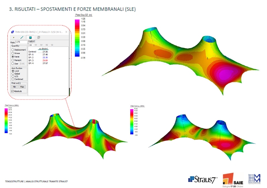Choose the Global axis system option
This screenshot has height=188, width=267.
[13, 74]
